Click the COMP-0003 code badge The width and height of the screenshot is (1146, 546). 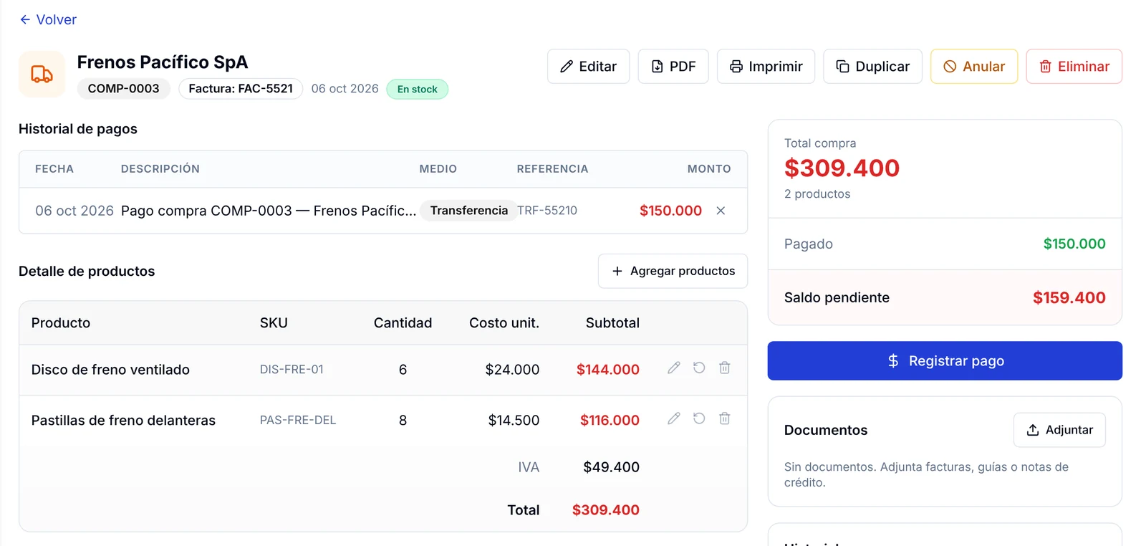coord(124,89)
